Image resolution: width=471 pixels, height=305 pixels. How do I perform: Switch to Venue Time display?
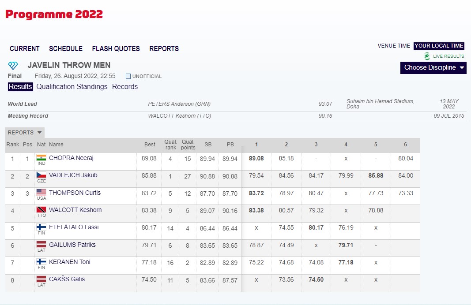[394, 46]
